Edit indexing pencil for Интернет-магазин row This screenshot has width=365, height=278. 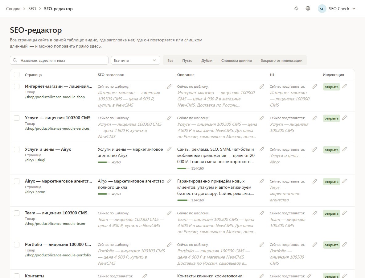pos(345,86)
